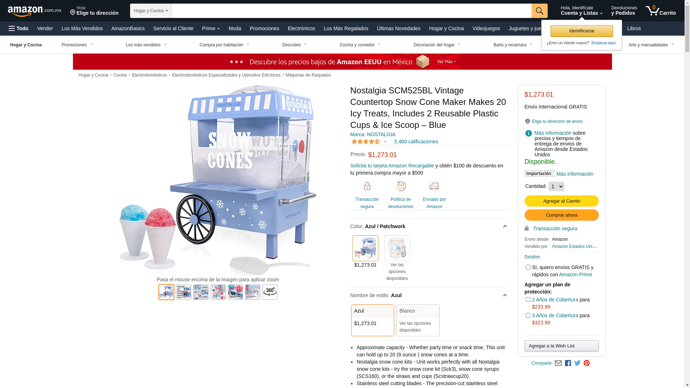Open the Promociones nav menu item

pos(264,28)
